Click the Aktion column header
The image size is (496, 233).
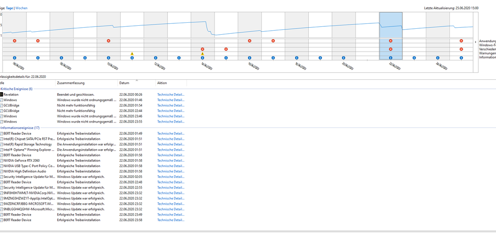click(x=162, y=83)
